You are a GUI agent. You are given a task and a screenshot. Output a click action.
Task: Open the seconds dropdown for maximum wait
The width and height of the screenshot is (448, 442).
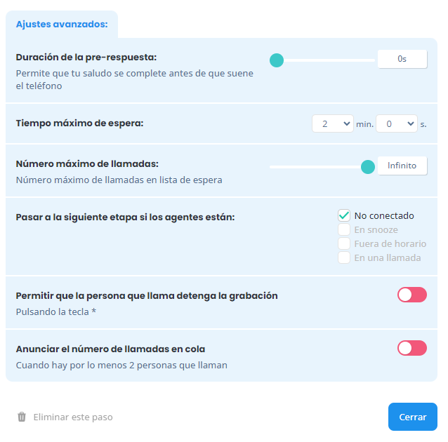(x=397, y=123)
